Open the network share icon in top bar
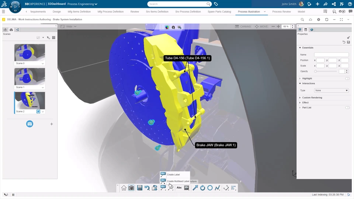This screenshot has height=199, width=354. (x=334, y=4)
